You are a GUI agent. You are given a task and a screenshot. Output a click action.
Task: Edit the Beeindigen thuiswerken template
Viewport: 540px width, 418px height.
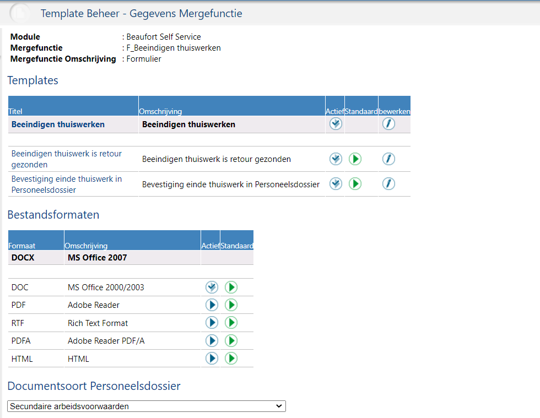coord(388,124)
